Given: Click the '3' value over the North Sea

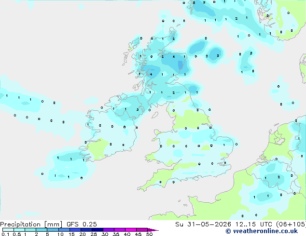Looking at the screenshot, I should (x=218, y=56).
